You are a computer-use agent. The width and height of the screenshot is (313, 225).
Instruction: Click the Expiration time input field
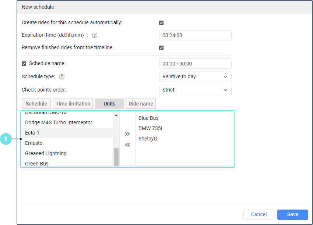[195, 35]
